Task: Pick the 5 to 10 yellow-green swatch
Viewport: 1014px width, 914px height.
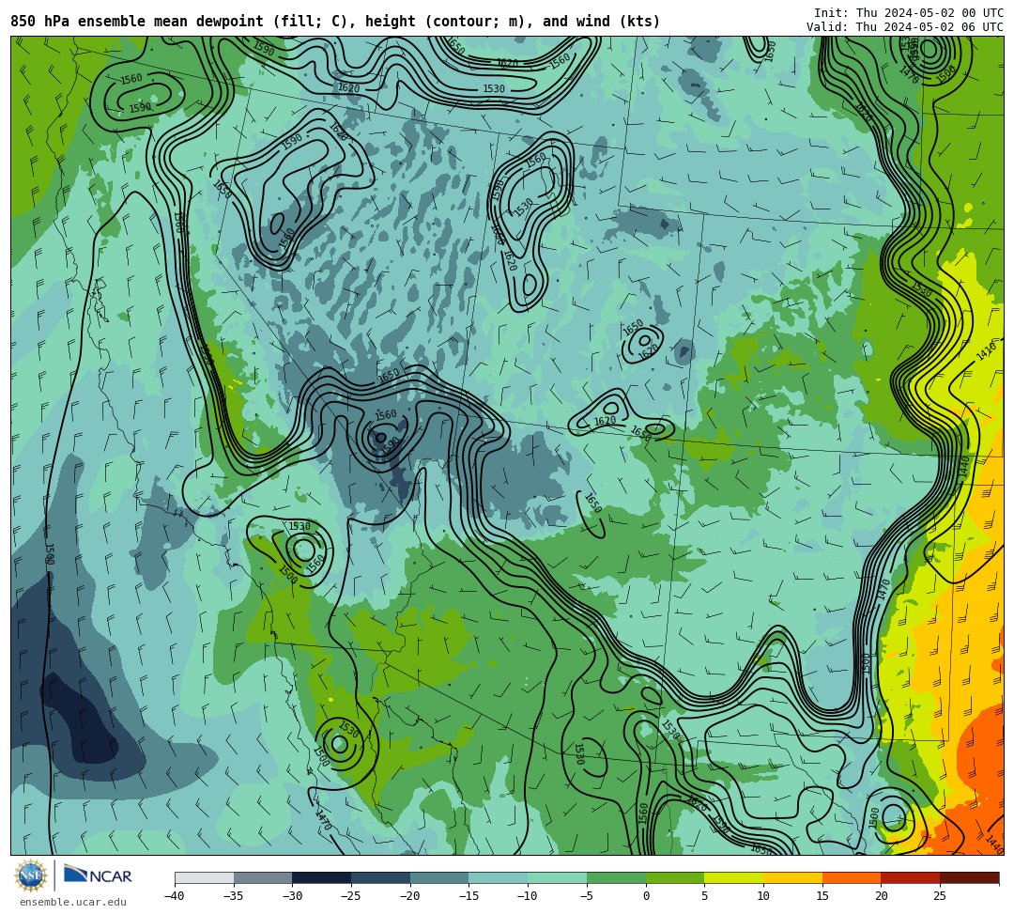Action: 734,877
